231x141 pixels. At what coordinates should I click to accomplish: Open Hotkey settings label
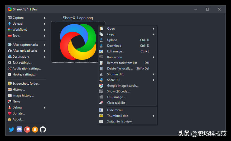[25, 74]
